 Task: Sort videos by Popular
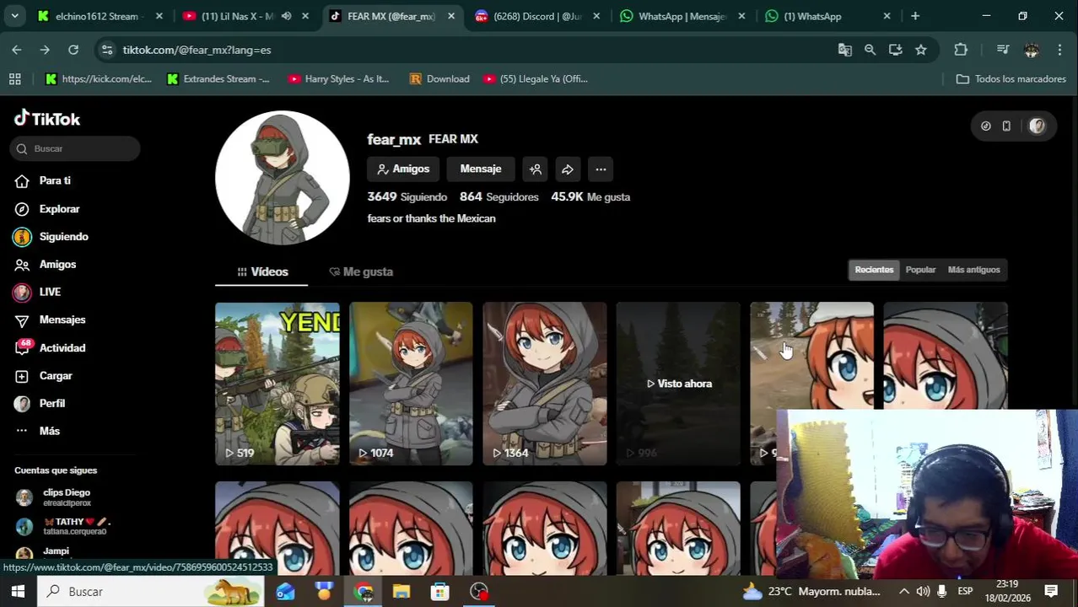(x=920, y=270)
